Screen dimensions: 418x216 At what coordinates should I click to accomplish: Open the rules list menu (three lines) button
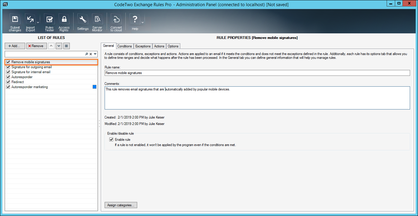(x=67, y=46)
